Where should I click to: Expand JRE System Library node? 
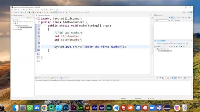[14, 22]
